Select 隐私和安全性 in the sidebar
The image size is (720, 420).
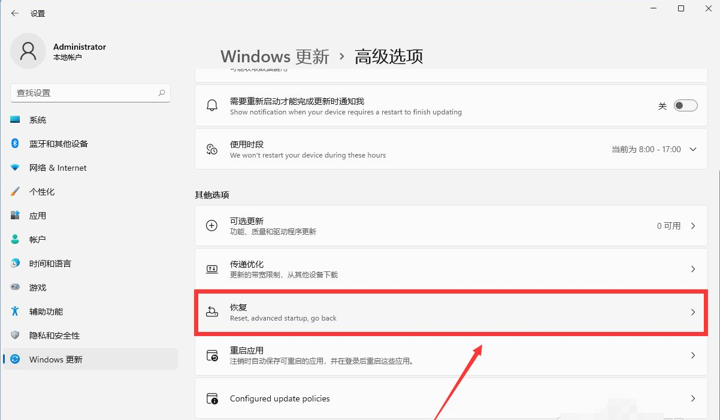click(90, 336)
